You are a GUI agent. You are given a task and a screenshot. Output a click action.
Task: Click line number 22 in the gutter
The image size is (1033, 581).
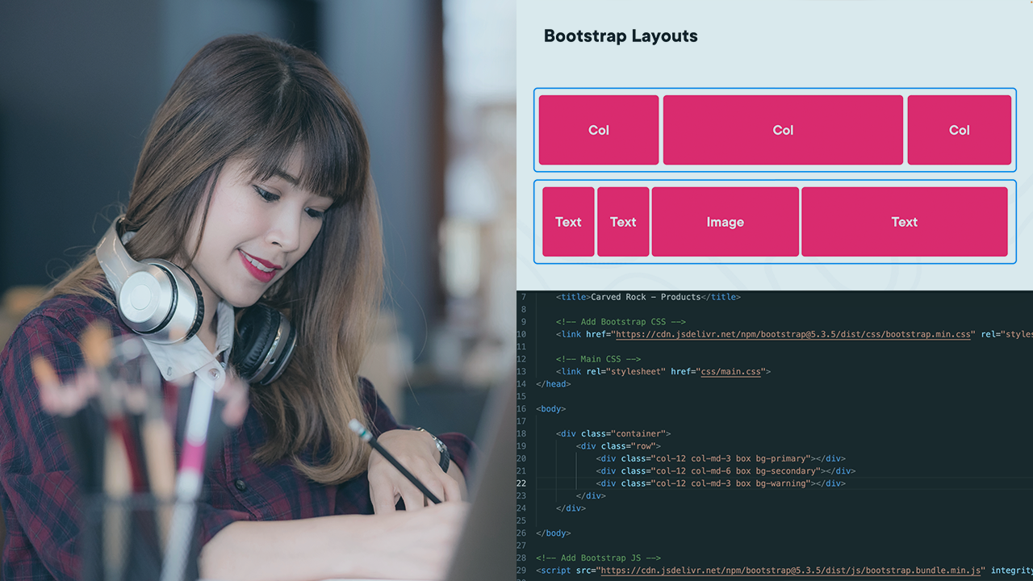[x=521, y=483]
